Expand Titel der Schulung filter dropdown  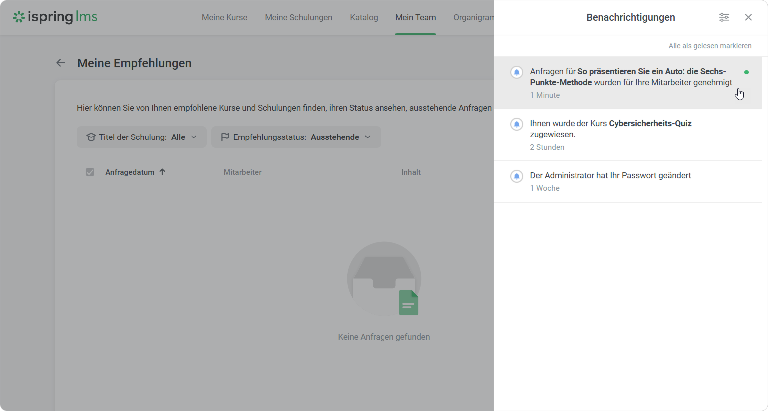tap(142, 137)
